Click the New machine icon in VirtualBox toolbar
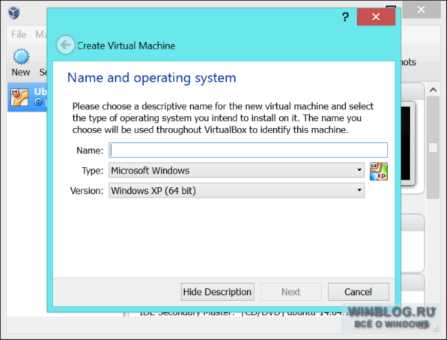The height and width of the screenshot is (340, 447). 21,56
